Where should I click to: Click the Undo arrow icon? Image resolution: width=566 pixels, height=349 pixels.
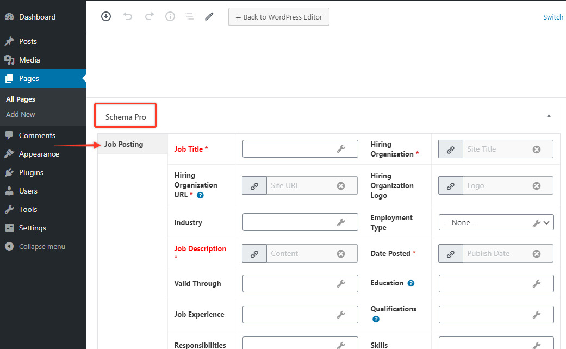coord(128,16)
